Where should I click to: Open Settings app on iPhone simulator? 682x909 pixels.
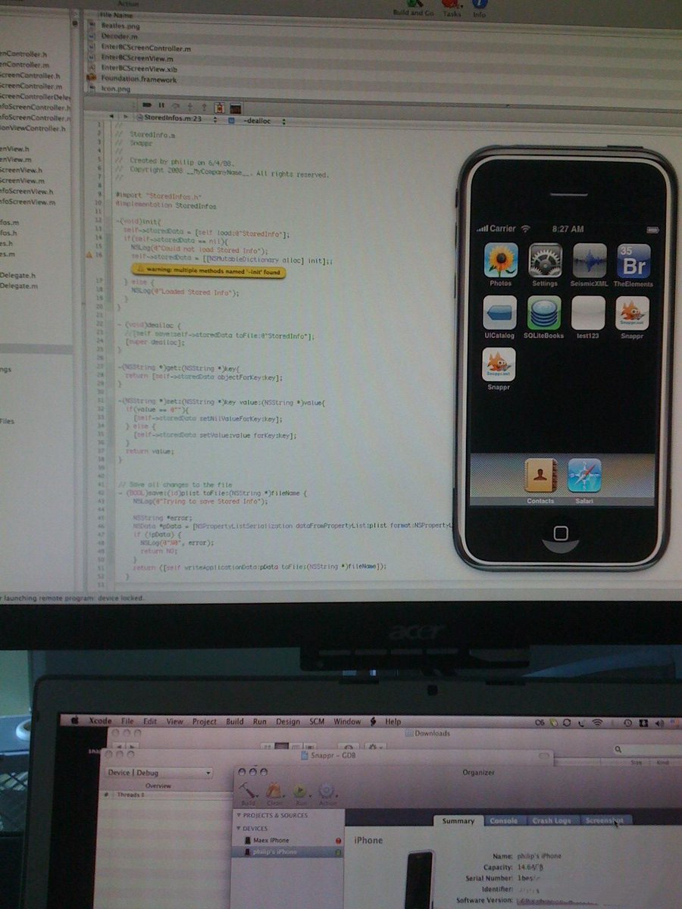point(545,261)
